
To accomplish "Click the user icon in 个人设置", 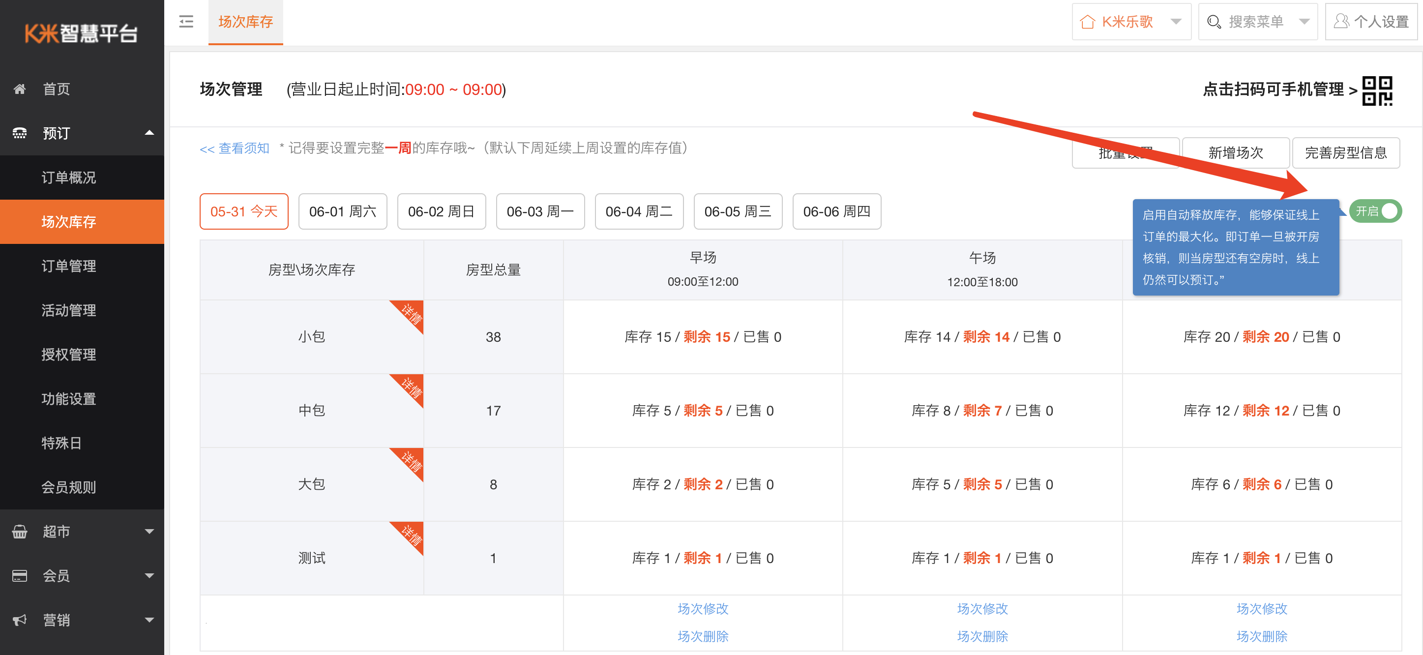I will (x=1341, y=22).
